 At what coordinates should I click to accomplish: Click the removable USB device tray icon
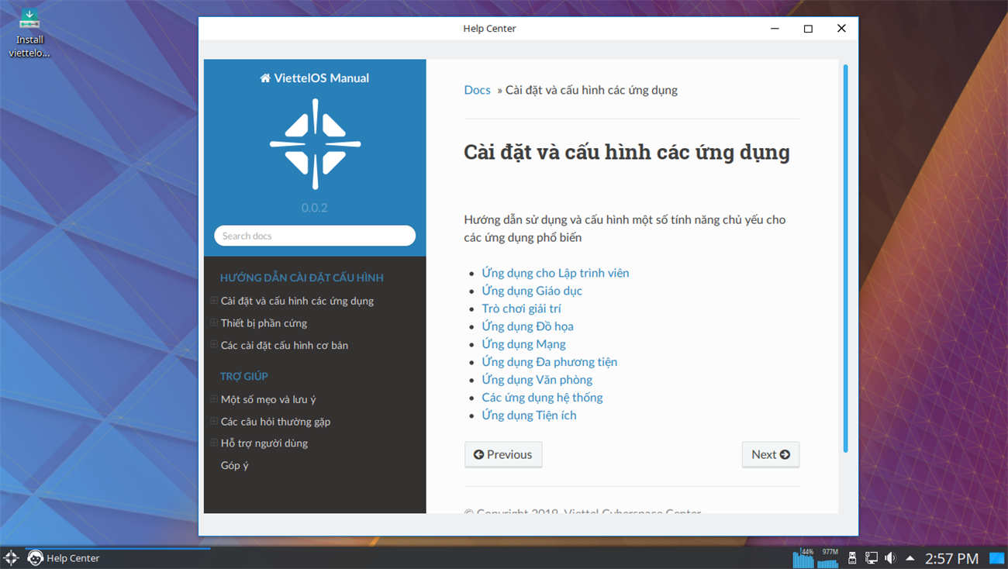852,558
